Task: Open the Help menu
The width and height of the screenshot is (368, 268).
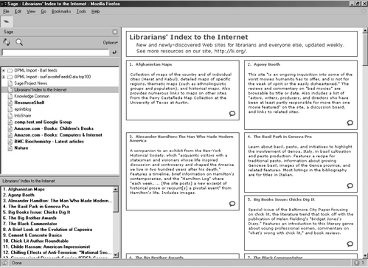Action: (95, 11)
